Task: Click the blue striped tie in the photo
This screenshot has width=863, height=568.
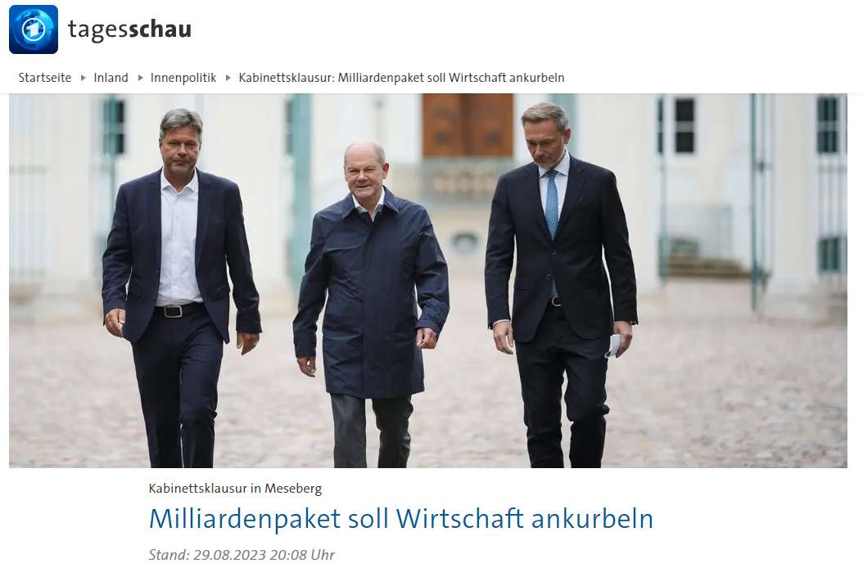Action: (x=552, y=220)
